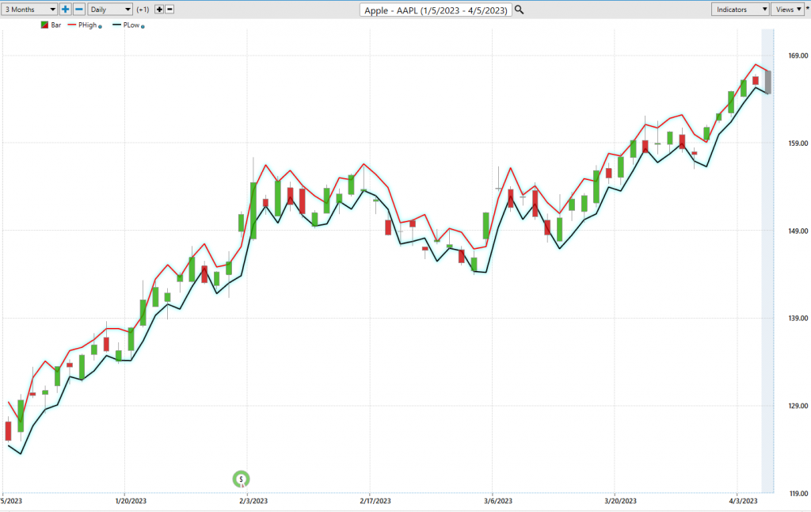
Task: Click the green dollar earnings marker
Action: click(x=241, y=479)
